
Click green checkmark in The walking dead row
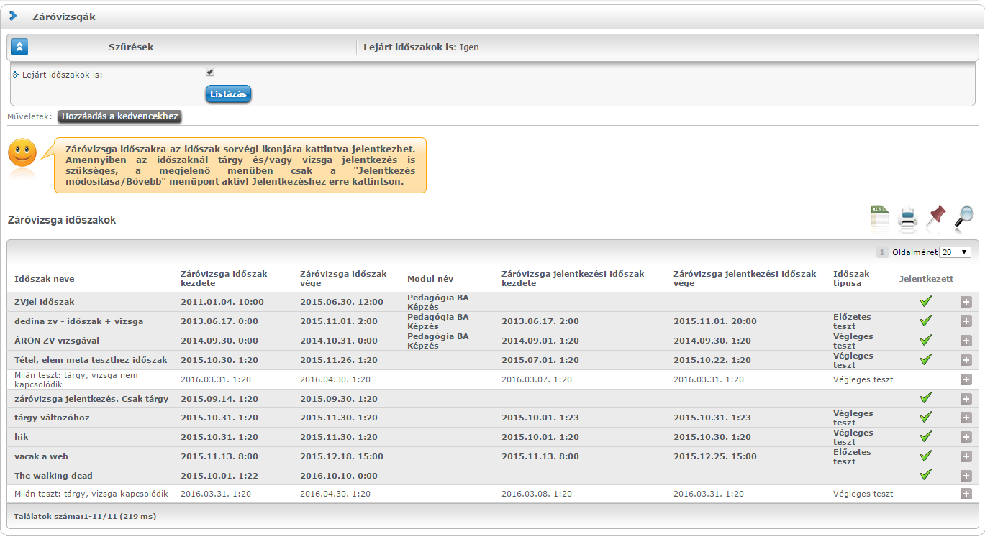click(x=926, y=474)
